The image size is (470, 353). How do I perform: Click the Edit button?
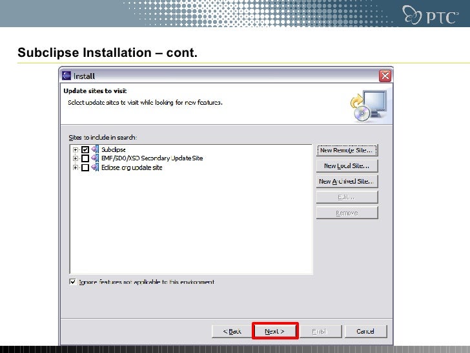click(347, 197)
